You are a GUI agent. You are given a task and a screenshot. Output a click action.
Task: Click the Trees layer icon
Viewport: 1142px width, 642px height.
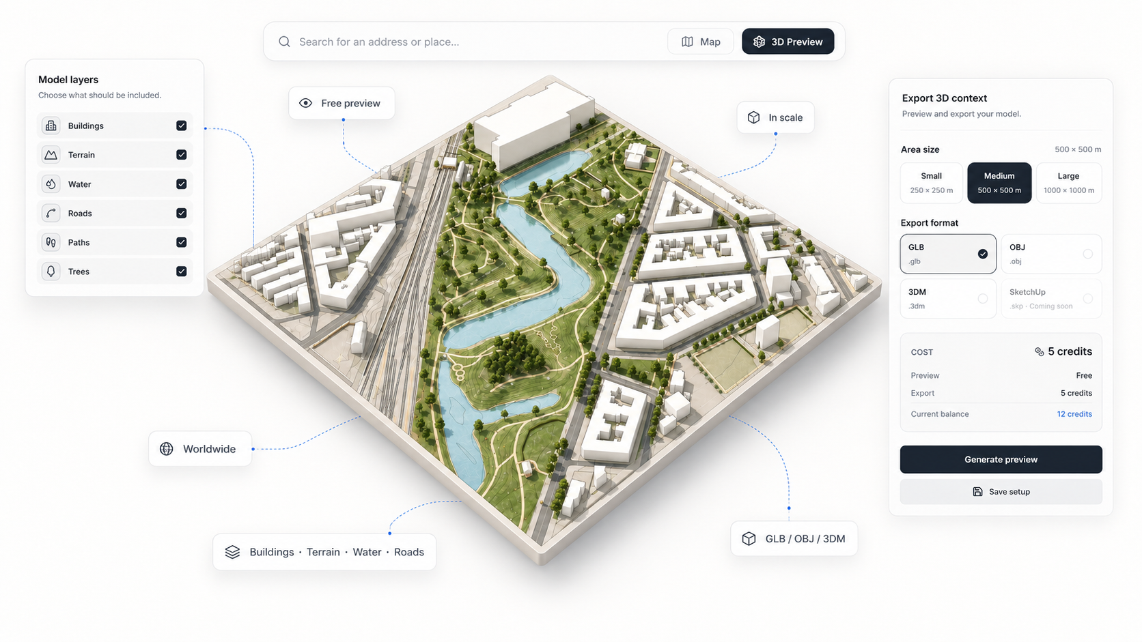pyautogui.click(x=51, y=272)
